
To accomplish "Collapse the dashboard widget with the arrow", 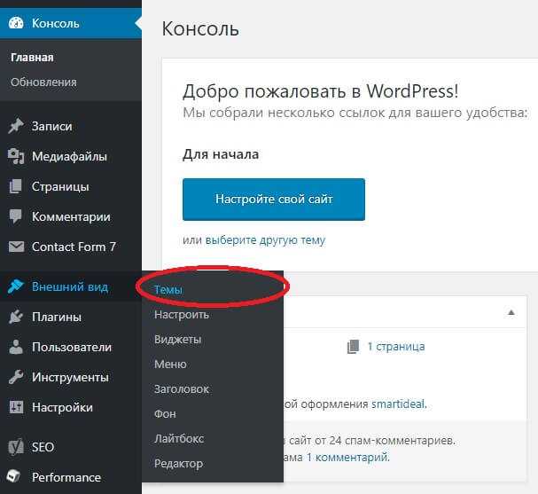I will 511,312.
